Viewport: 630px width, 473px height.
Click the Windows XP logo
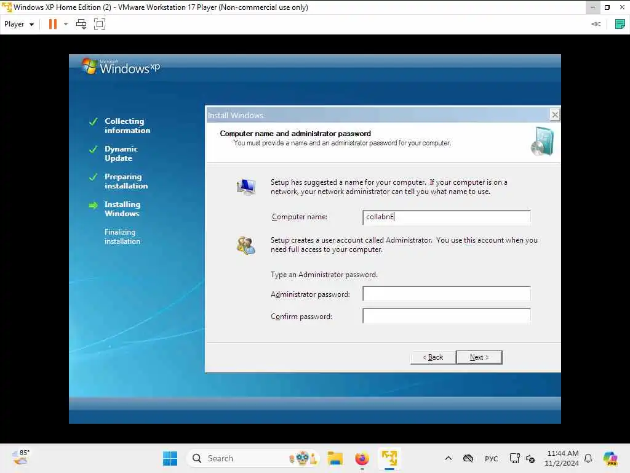pos(121,67)
